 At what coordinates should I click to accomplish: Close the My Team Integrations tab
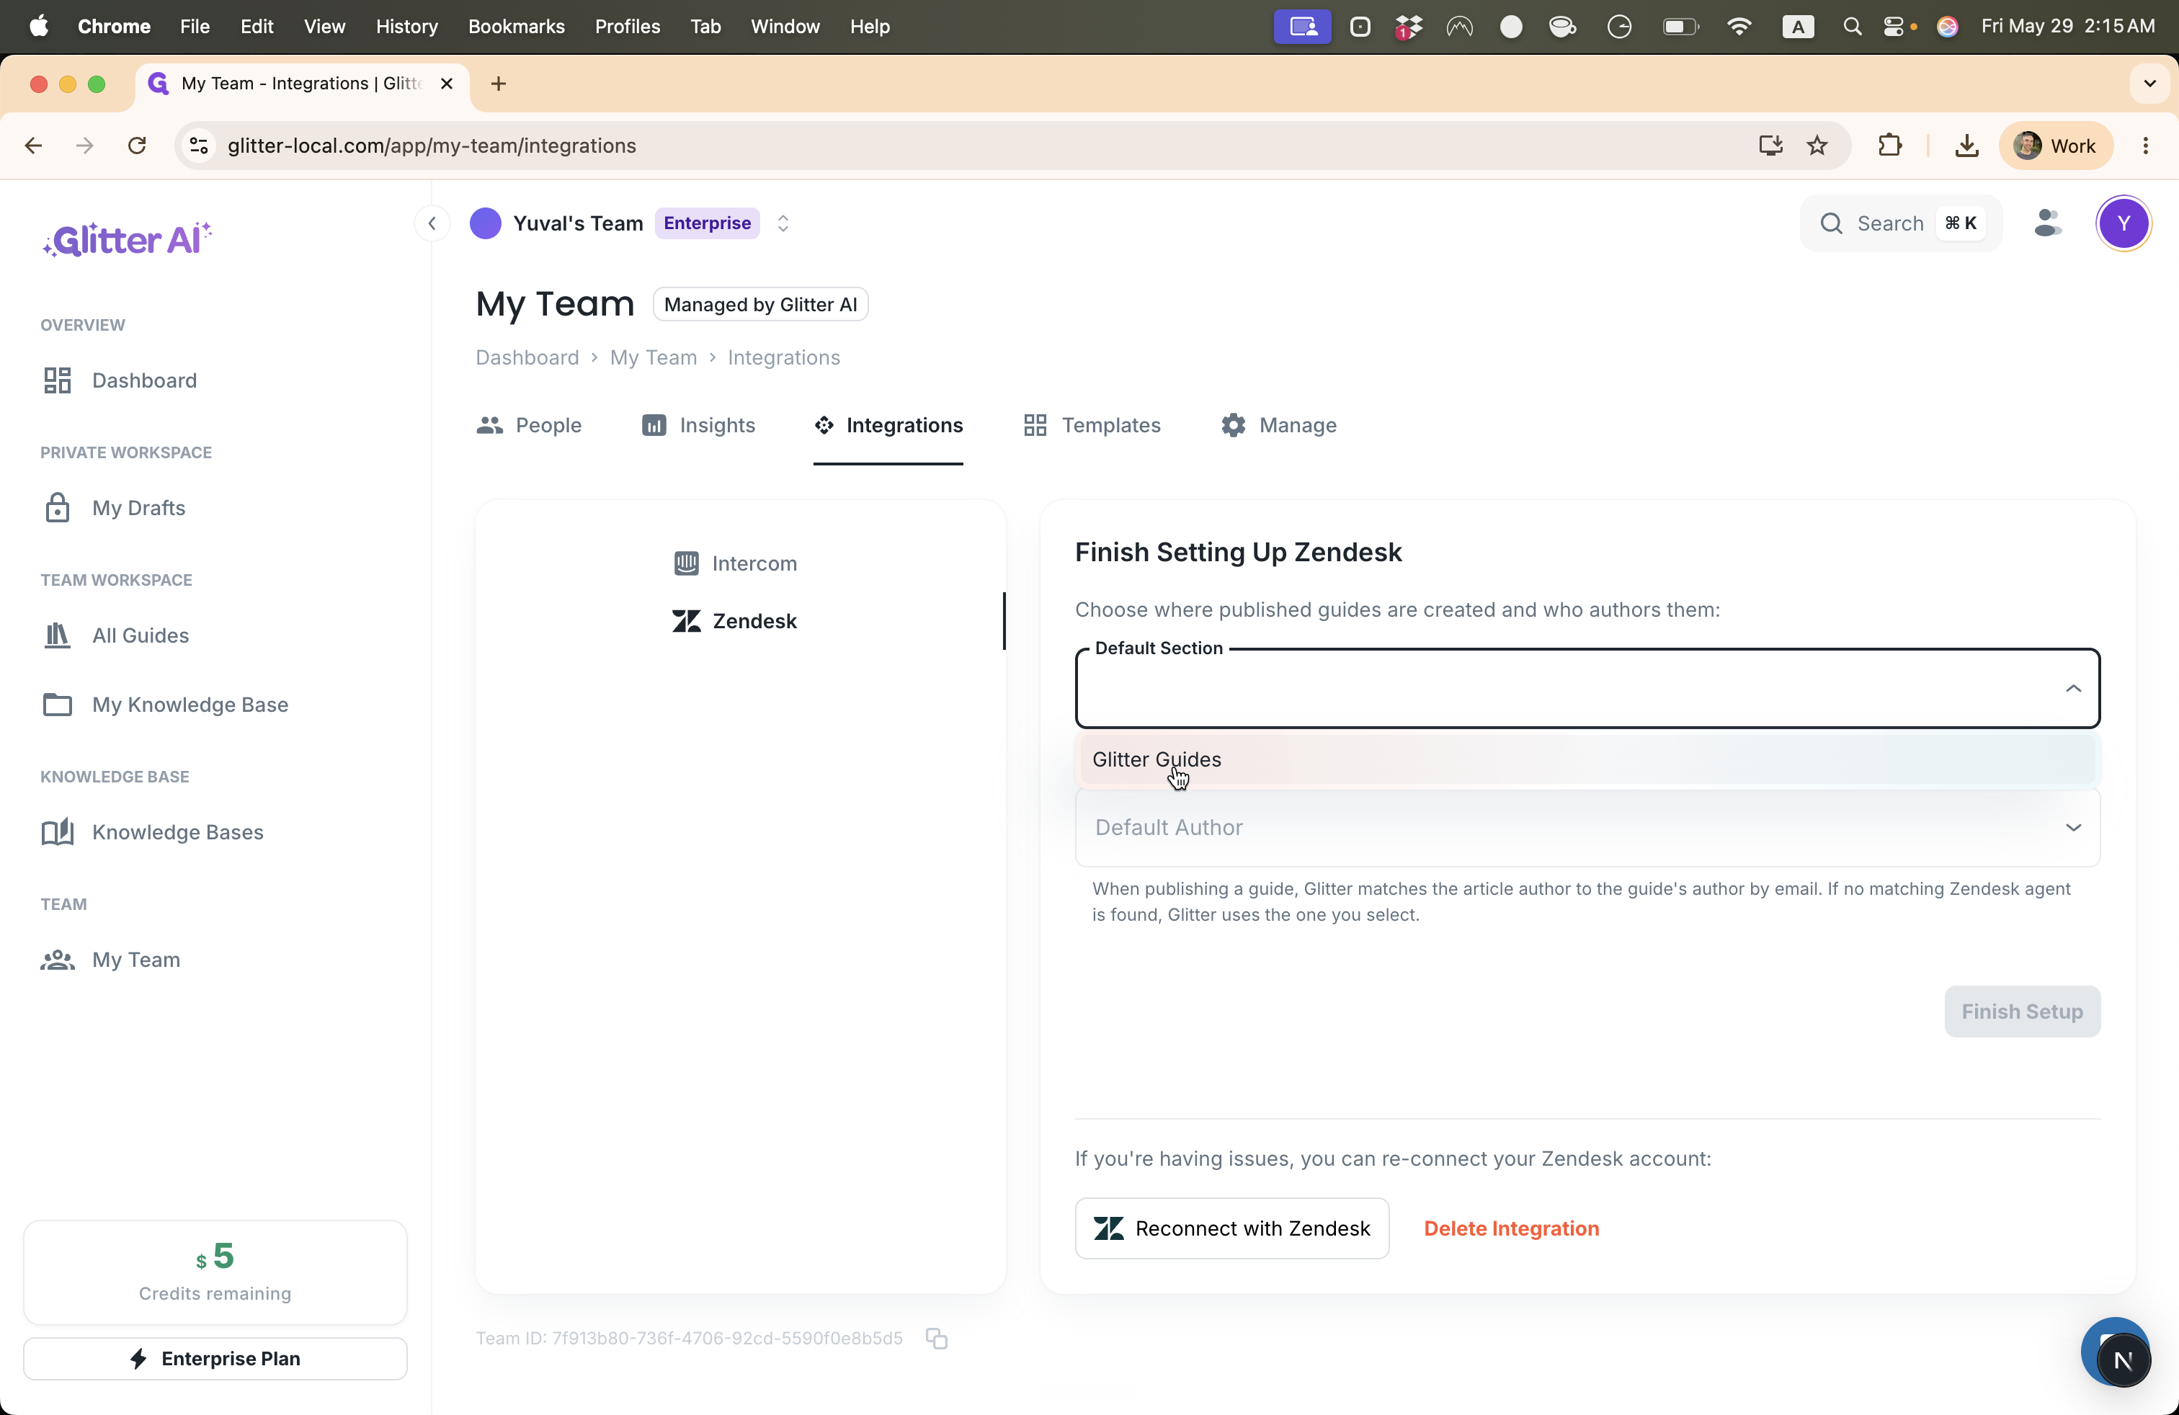(447, 84)
